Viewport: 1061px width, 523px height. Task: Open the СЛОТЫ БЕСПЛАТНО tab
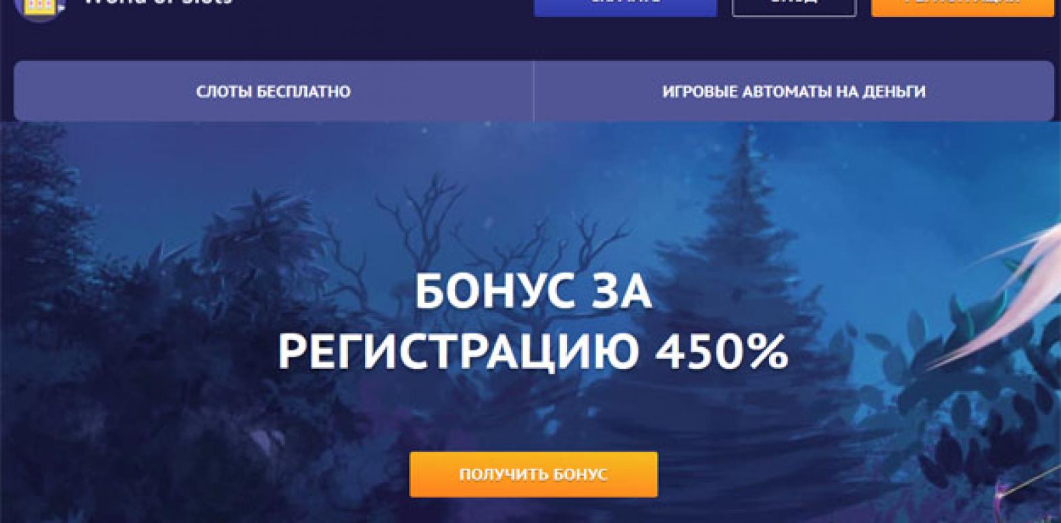coord(274,91)
